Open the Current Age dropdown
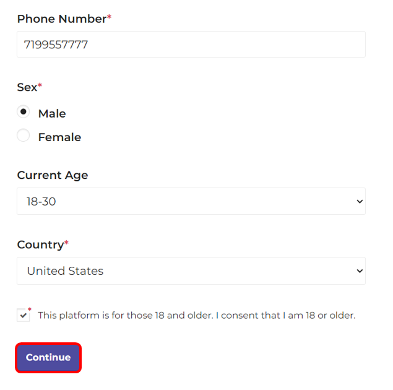Viewport: 393px width, 390px height. coord(191,201)
